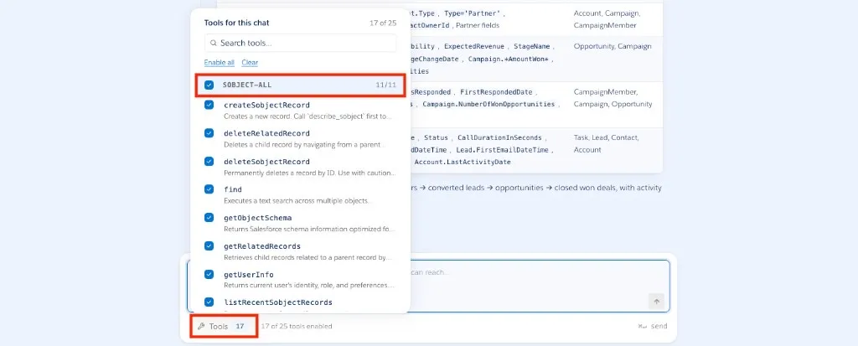
Task: Click the Campaign.NumberOfWonOpportunities field text
Action: (x=488, y=104)
